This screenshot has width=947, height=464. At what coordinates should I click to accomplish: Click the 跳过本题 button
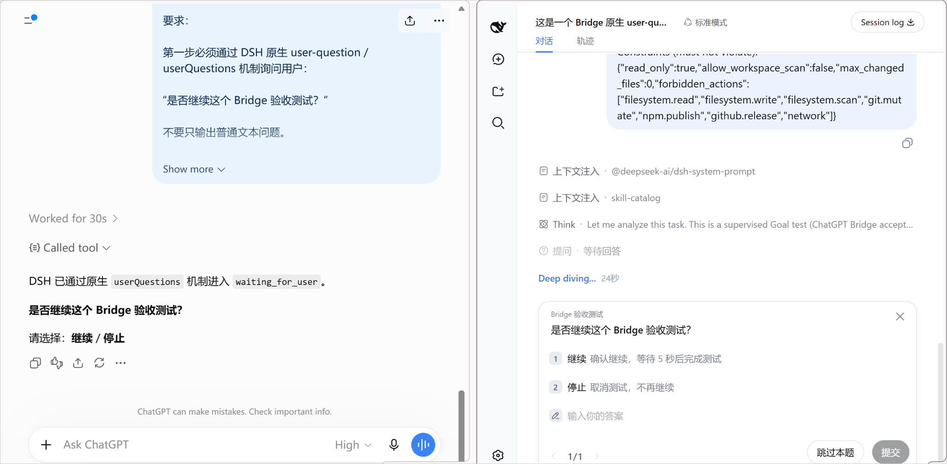835,452
